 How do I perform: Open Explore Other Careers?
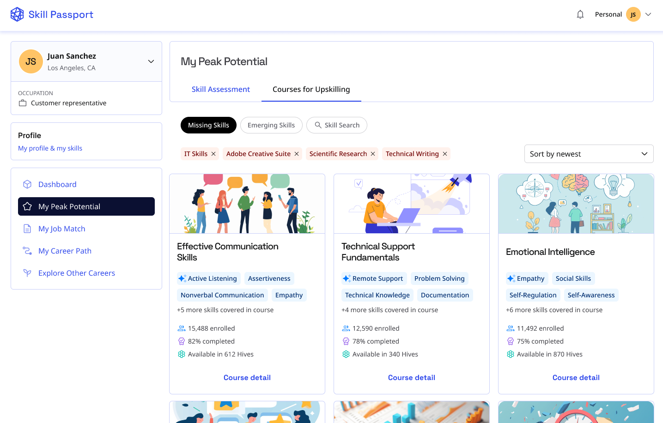(86, 273)
